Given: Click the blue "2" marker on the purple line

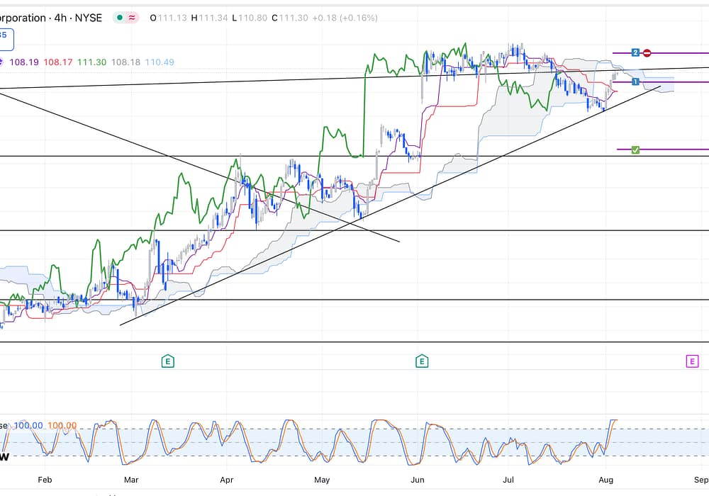Looking at the screenshot, I should click(x=636, y=52).
